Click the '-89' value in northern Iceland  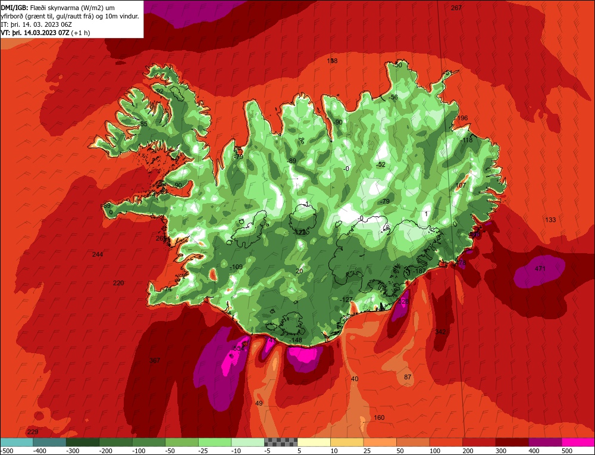point(292,161)
